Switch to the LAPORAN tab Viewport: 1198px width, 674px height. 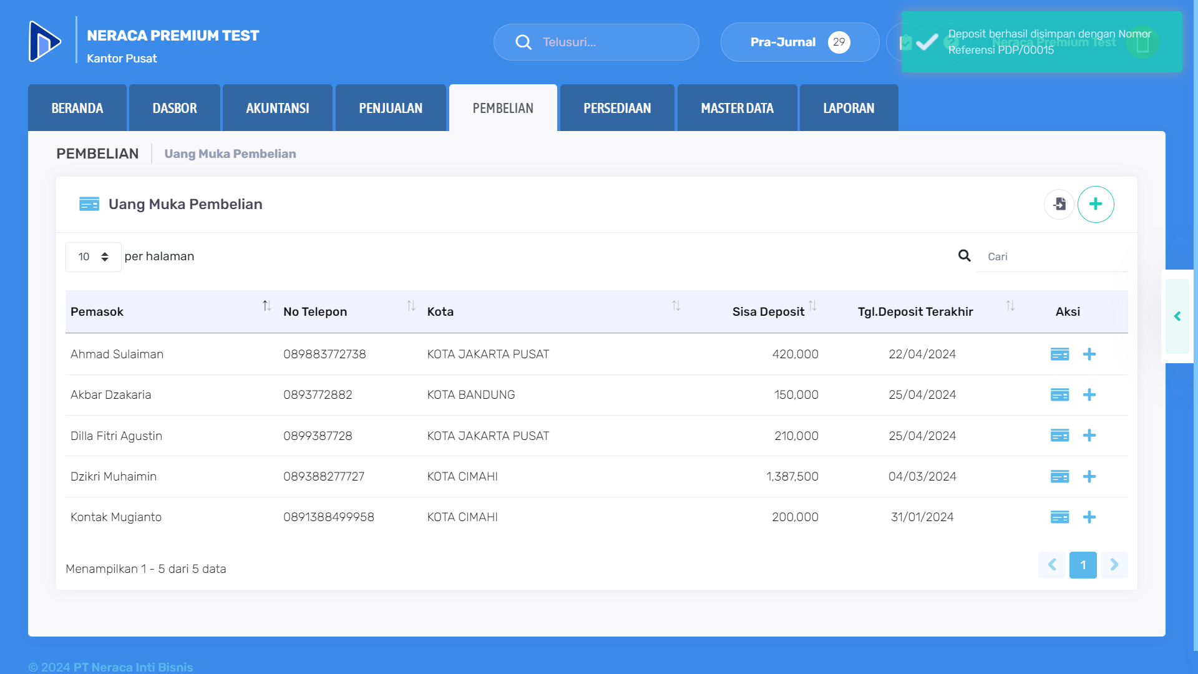coord(849,109)
